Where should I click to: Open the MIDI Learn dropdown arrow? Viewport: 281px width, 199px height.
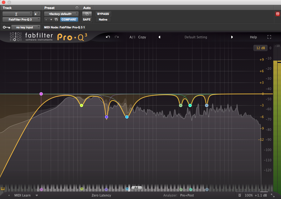[x=37, y=196]
